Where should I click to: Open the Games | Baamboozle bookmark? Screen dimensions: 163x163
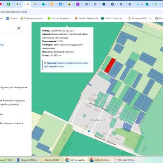pos(86,19)
